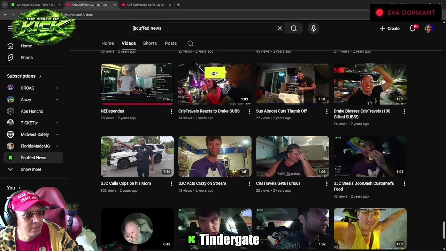Screen dimensions: 446x251
Task: Click the CROAG channel avatar icon
Action: click(x=10, y=88)
